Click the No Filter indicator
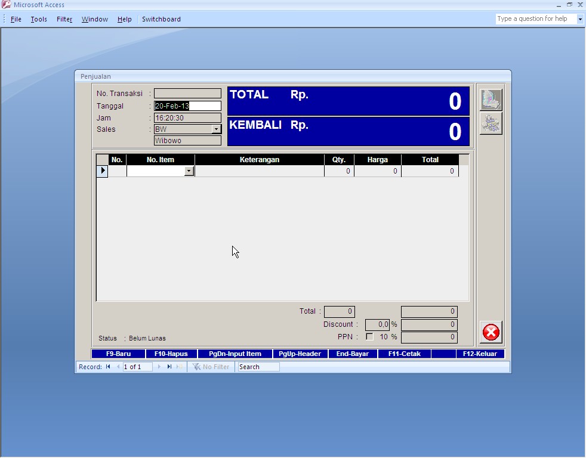 (211, 367)
